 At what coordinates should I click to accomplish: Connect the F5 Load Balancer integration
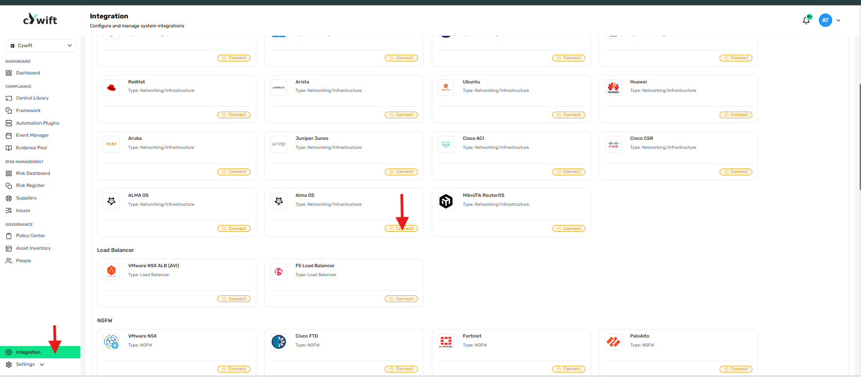(x=401, y=299)
